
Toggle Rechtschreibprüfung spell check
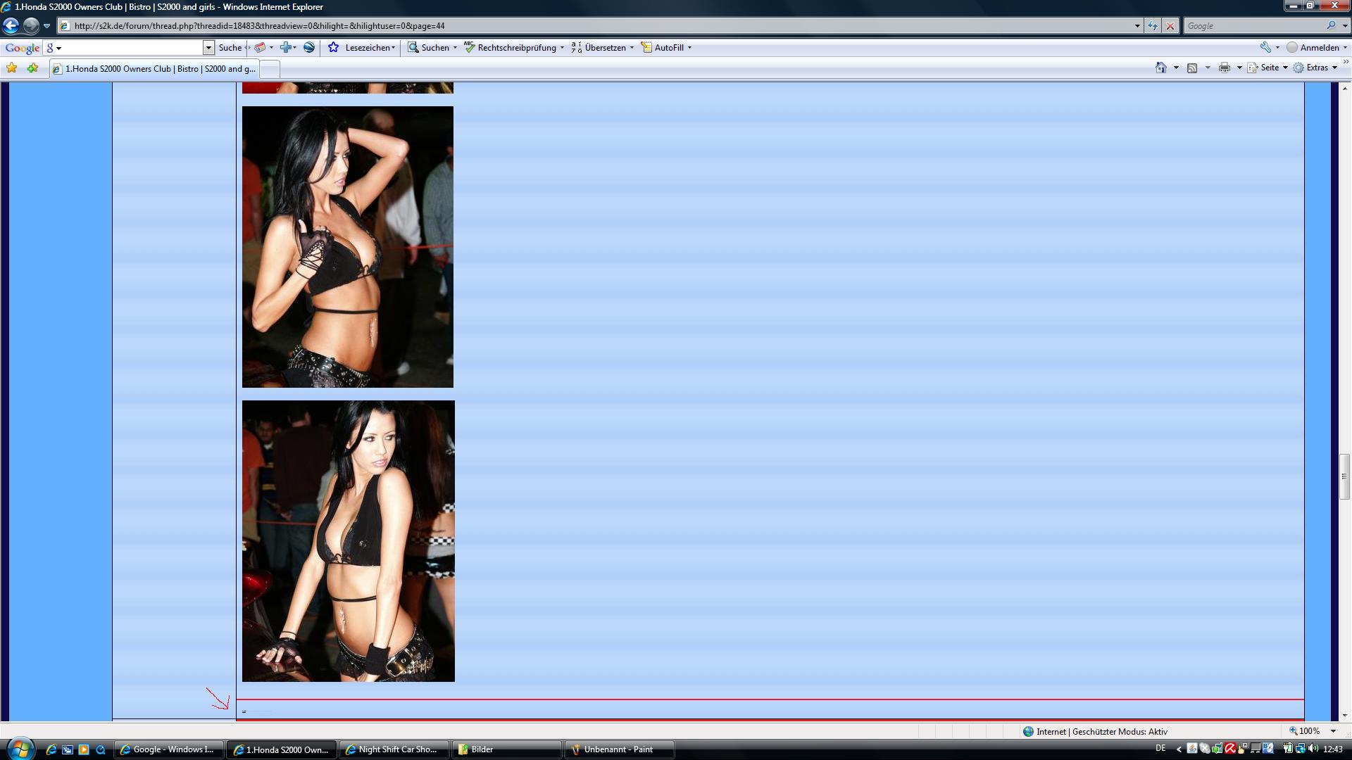click(515, 48)
